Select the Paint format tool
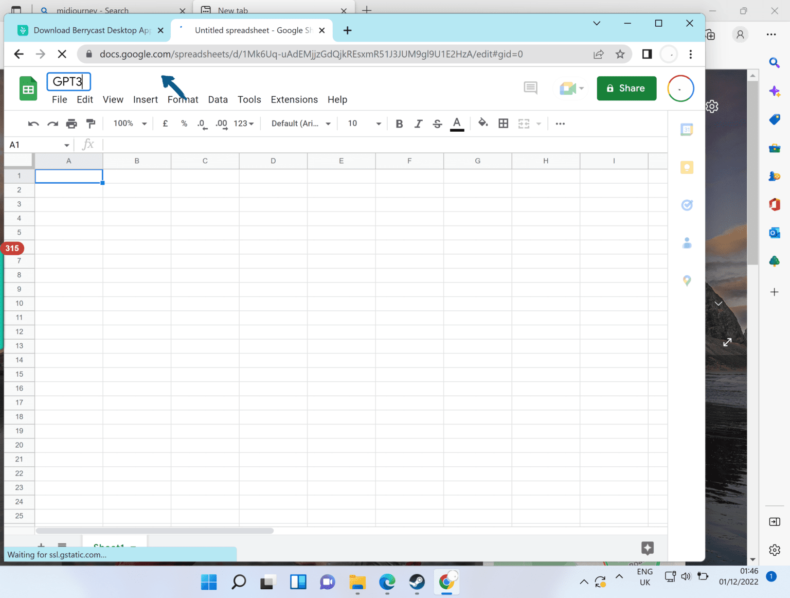Viewport: 790px width, 598px height. pos(91,124)
